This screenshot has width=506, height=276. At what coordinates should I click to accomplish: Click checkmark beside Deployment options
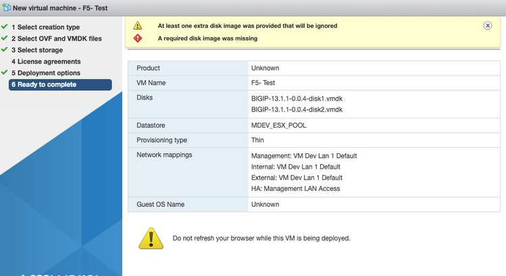coord(5,73)
